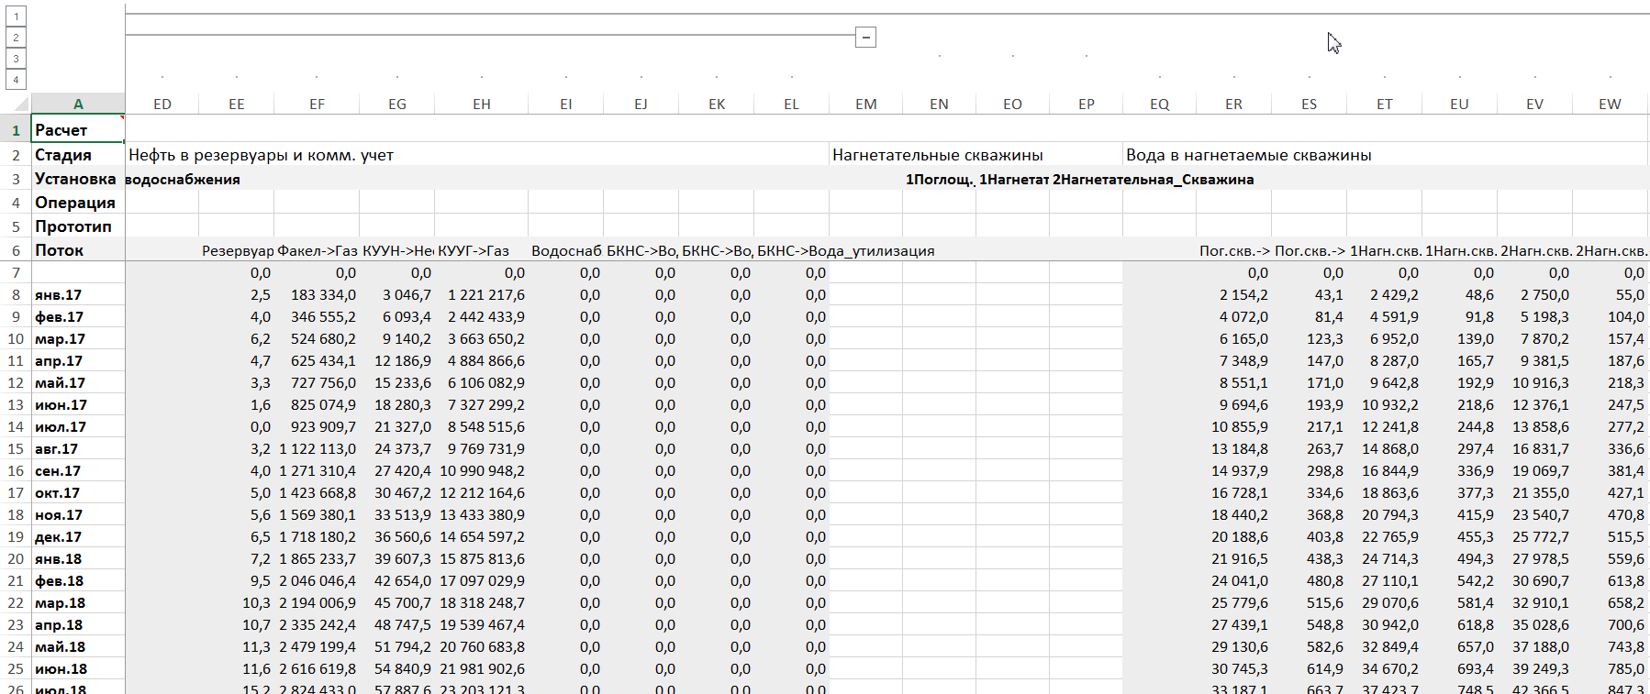
Task: Click the 'Нагнетательные скважины' stage cell
Action: point(937,155)
